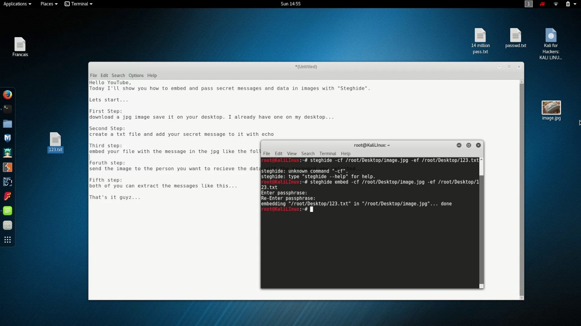Click the "That's it guyz..." line
The width and height of the screenshot is (581, 326).
pyautogui.click(x=115, y=197)
